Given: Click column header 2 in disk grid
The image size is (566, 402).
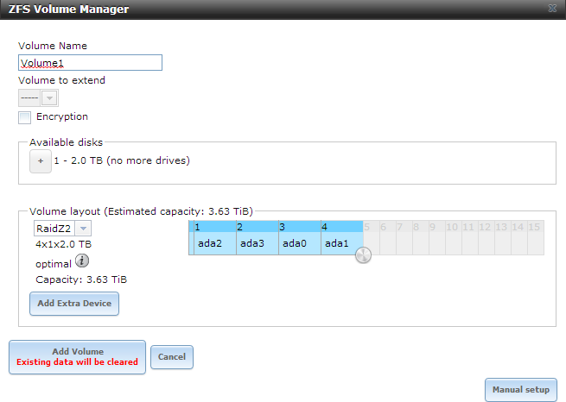Looking at the screenshot, I should [x=258, y=227].
